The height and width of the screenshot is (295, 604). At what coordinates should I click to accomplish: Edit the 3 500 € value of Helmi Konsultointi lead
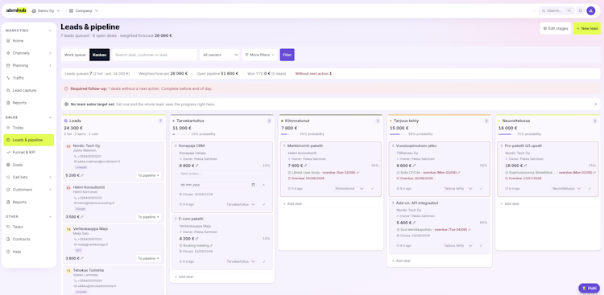[82, 217]
